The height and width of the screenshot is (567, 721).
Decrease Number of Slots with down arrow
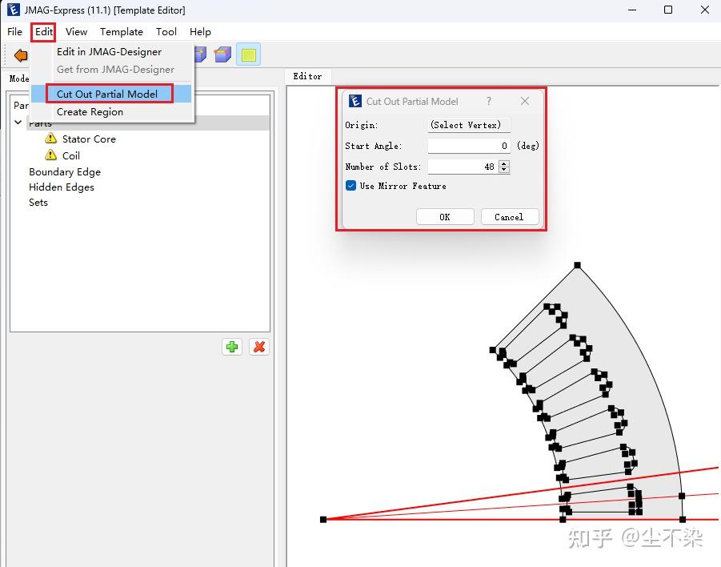click(x=503, y=170)
